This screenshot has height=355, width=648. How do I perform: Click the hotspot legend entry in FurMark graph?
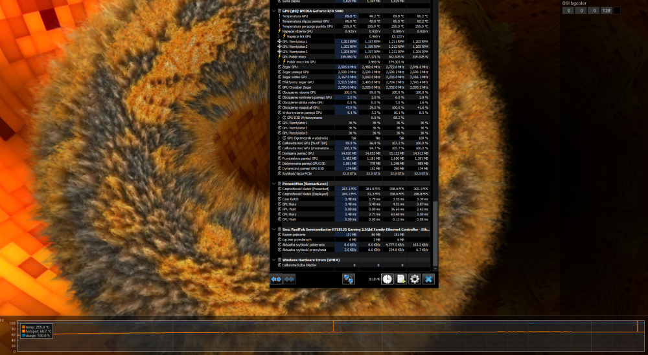pos(36,331)
